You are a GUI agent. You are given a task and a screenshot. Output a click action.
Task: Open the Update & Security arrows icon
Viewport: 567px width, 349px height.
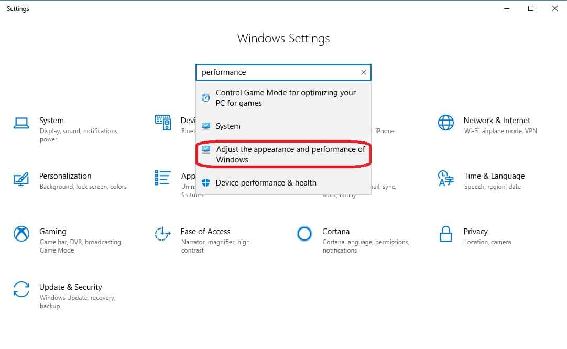[x=21, y=289]
